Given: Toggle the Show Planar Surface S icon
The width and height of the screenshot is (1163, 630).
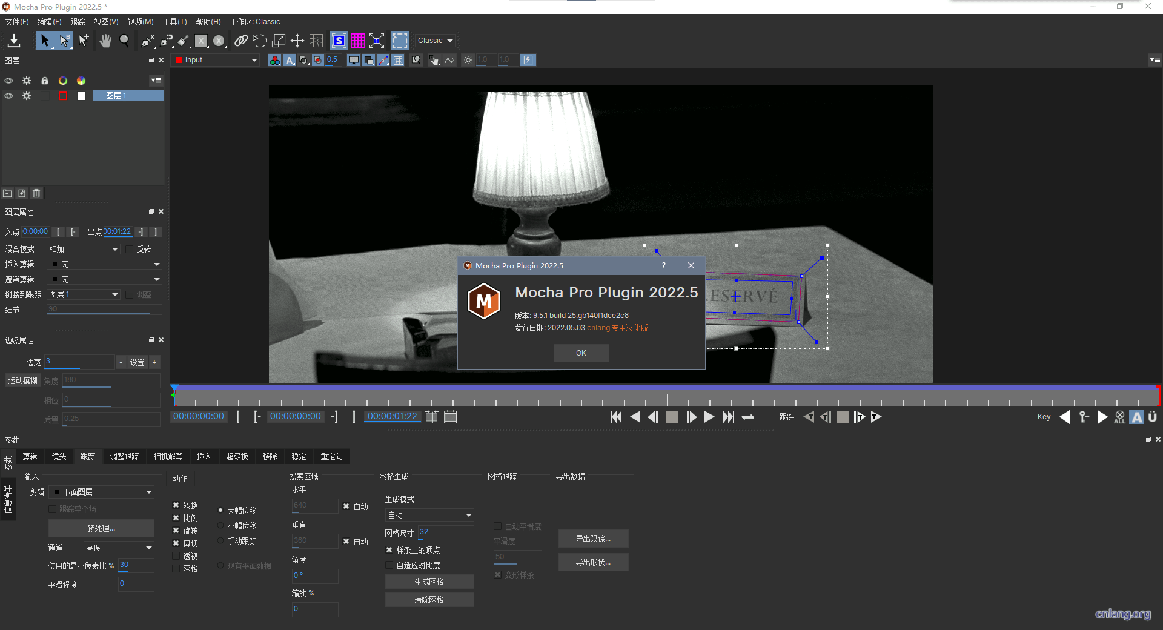Looking at the screenshot, I should pos(339,41).
